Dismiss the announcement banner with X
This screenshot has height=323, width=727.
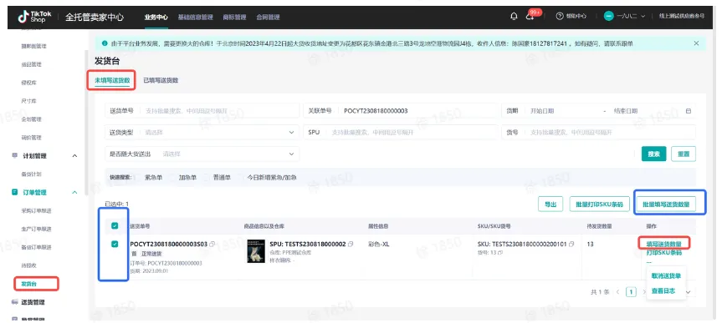[696, 43]
